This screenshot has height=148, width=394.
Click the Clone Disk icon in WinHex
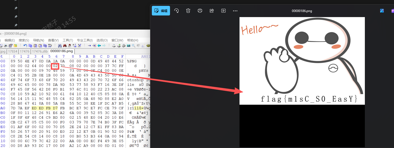tap(119, 46)
